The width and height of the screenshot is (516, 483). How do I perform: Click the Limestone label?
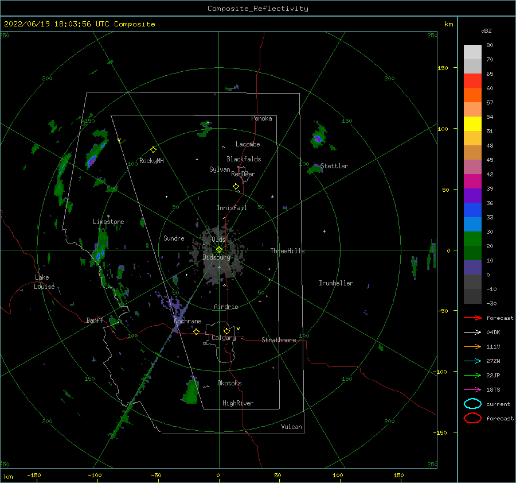click(108, 222)
